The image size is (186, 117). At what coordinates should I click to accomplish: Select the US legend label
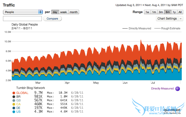click(x=18, y=112)
